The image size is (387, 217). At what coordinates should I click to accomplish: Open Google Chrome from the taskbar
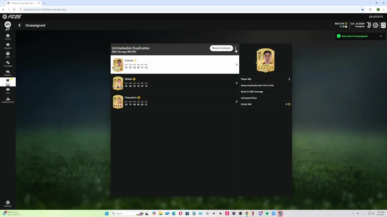click(x=247, y=213)
